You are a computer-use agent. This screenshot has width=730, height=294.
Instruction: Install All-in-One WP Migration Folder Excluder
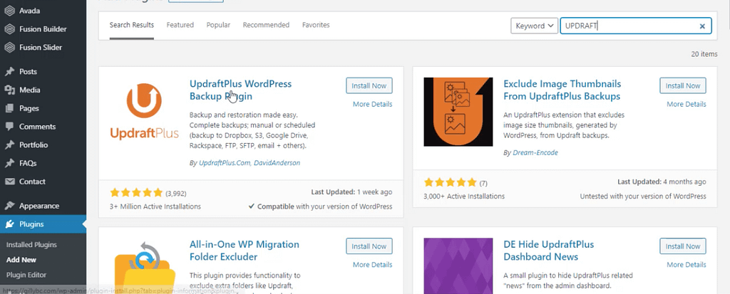click(x=369, y=246)
